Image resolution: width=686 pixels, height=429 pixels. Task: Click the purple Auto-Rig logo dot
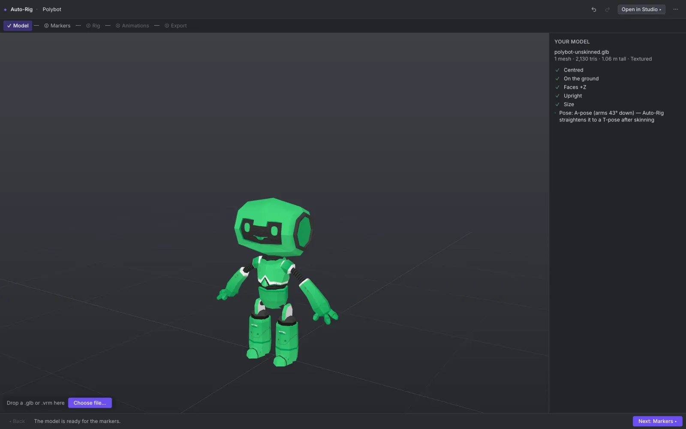pos(5,9)
